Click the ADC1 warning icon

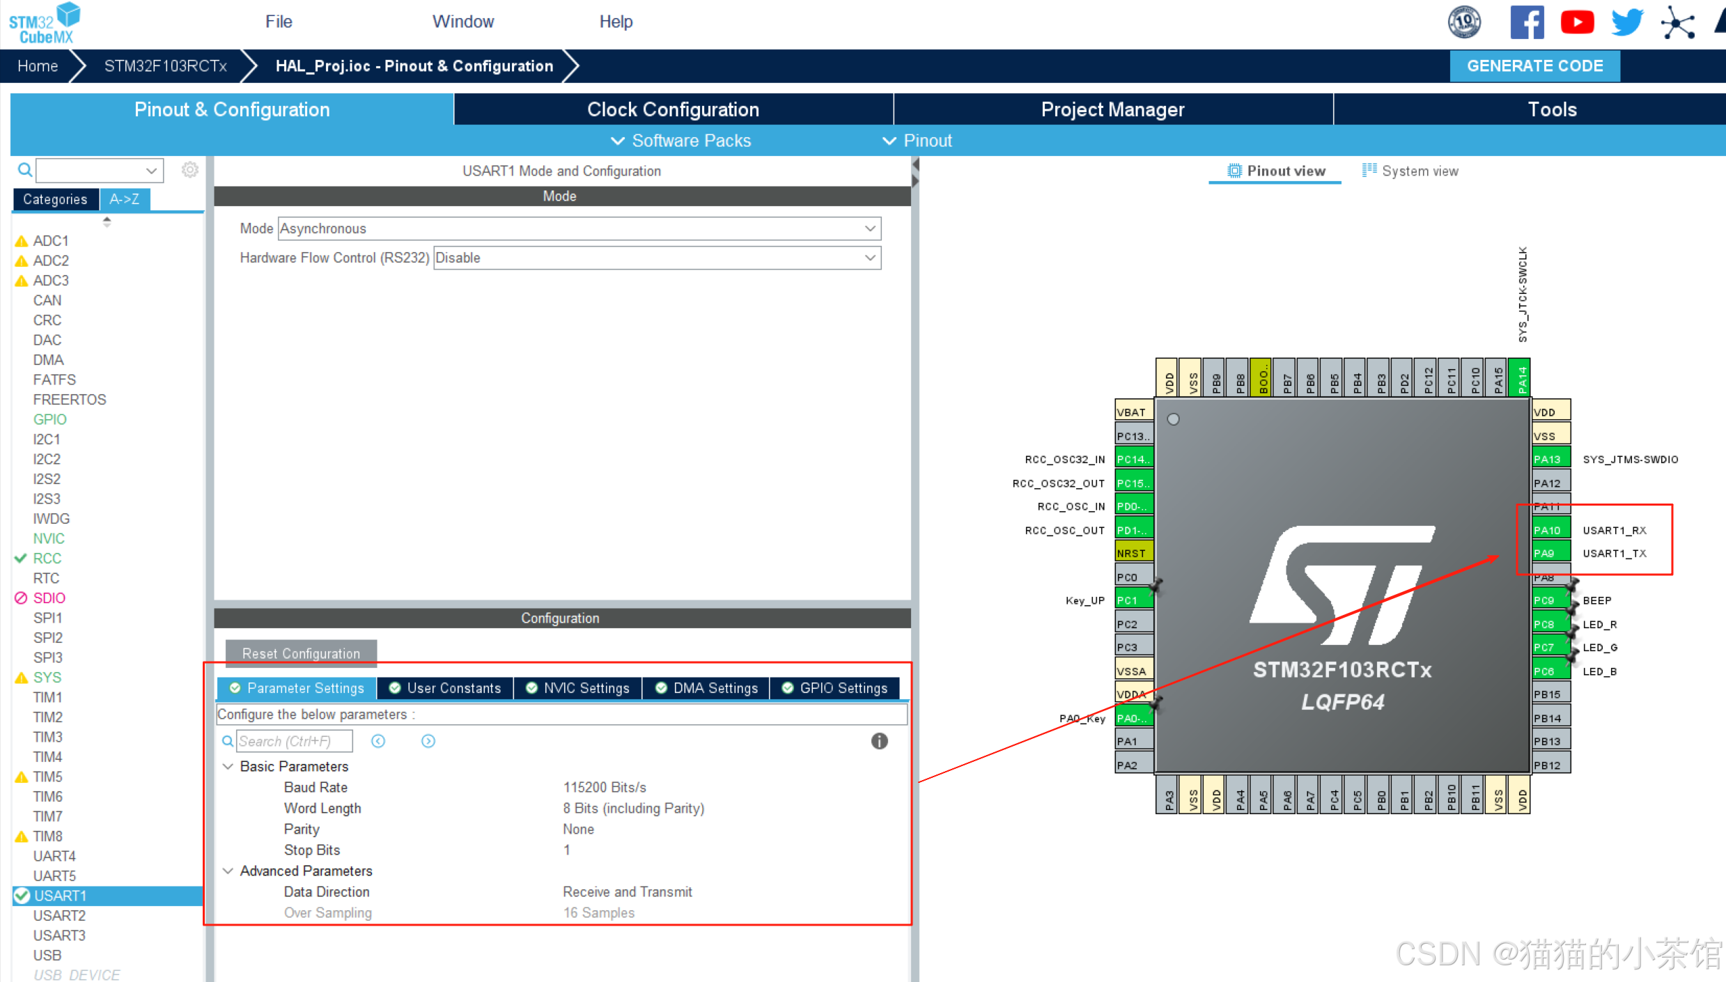click(x=22, y=241)
